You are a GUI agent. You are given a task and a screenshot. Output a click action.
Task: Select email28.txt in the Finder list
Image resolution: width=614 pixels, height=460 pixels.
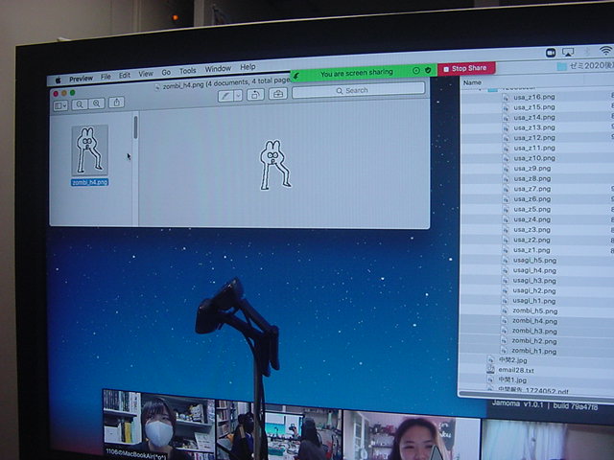[x=516, y=370]
